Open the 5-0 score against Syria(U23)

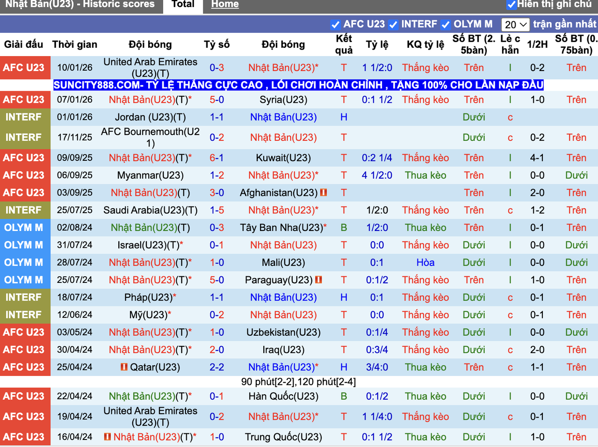point(216,100)
